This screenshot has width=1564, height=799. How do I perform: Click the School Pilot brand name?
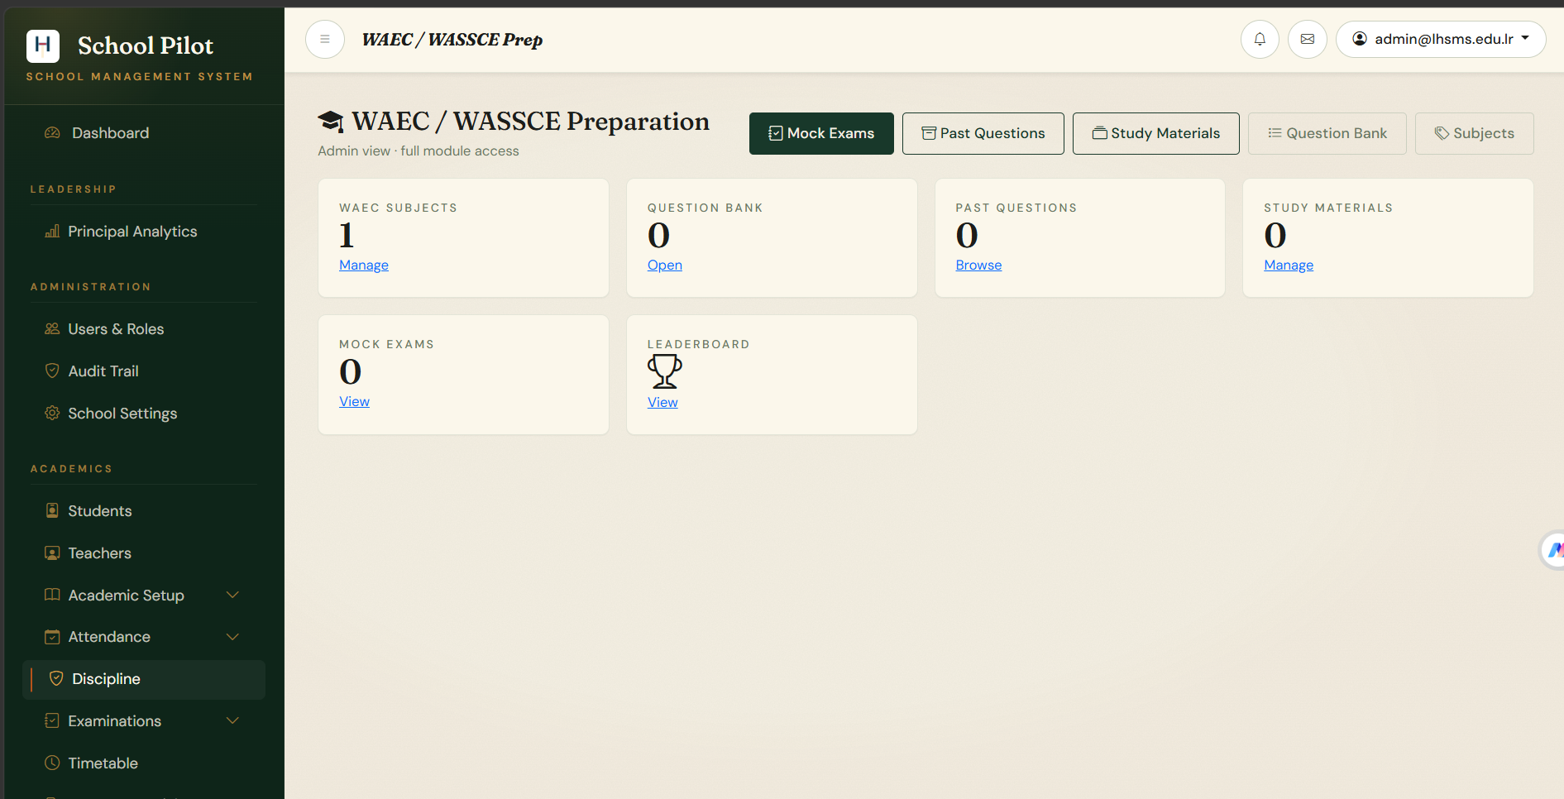(x=146, y=45)
